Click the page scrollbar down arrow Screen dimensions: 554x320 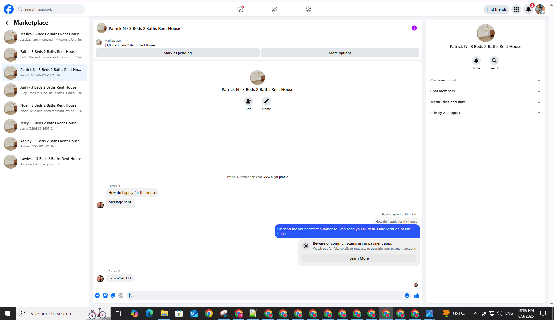click(x=552, y=304)
